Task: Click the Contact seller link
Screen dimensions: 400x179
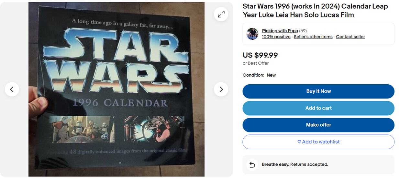Action: coord(350,37)
